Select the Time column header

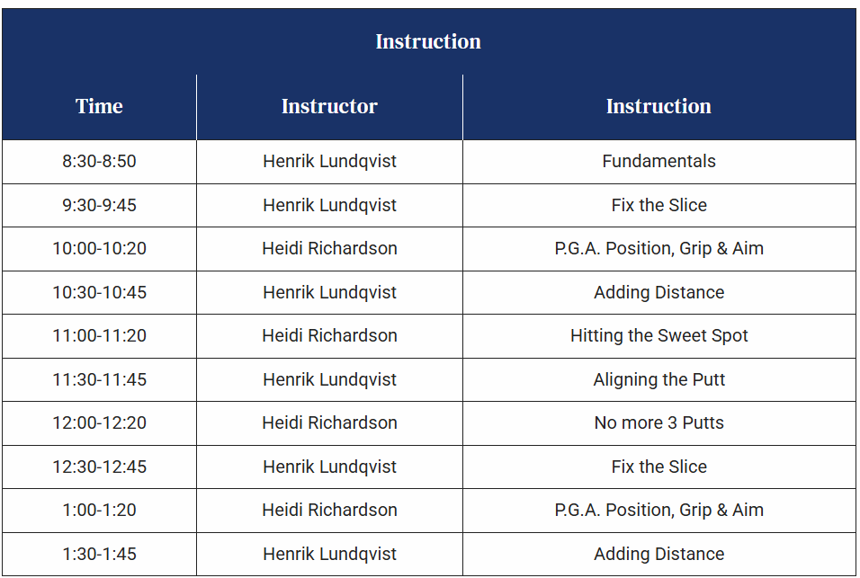(99, 106)
